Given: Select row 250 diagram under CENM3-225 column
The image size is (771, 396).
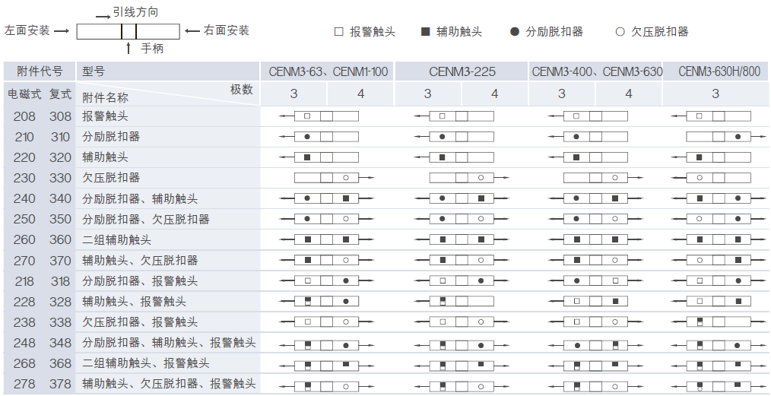Looking at the screenshot, I should tap(462, 219).
